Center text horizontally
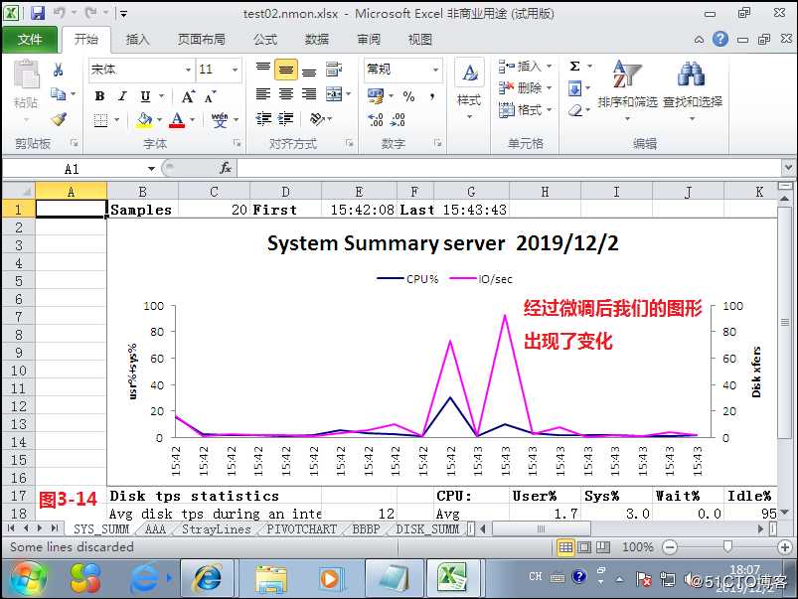The height and width of the screenshot is (599, 798). (286, 94)
